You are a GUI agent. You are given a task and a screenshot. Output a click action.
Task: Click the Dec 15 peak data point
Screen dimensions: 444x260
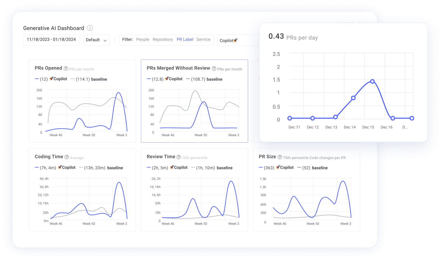[372, 81]
